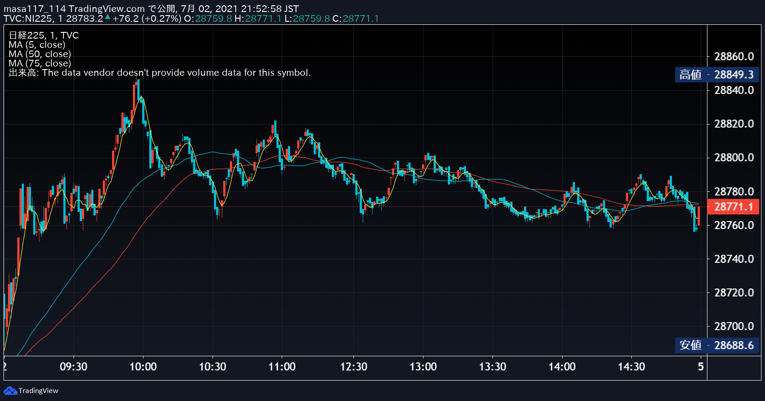This screenshot has width=765, height=401.
Task: Click the +76.2 (+0.27%) change value
Action: [x=147, y=19]
